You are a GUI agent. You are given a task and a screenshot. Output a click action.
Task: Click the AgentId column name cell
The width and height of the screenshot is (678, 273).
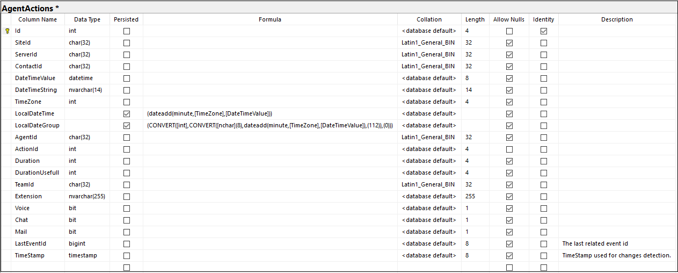[38, 138]
